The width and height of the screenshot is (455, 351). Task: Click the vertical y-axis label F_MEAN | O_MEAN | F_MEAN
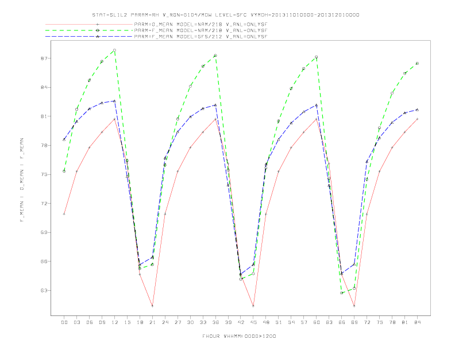coord(22,180)
